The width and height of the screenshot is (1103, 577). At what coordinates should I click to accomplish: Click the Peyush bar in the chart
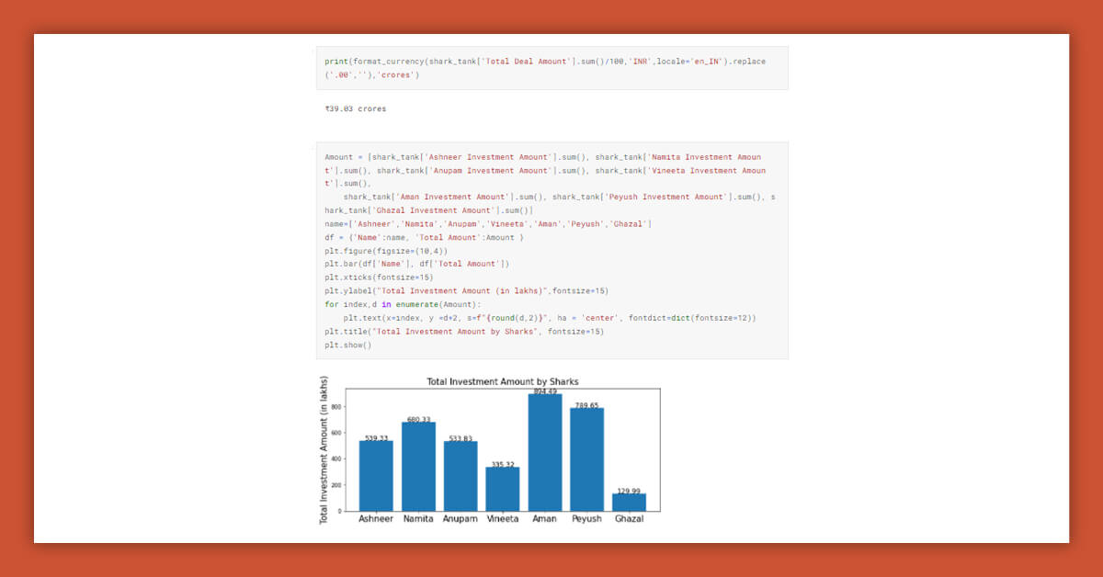[x=587, y=459]
